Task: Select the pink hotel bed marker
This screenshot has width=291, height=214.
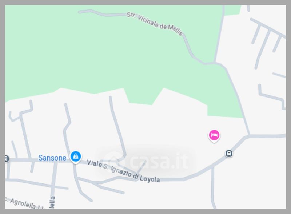Action: [x=214, y=136]
